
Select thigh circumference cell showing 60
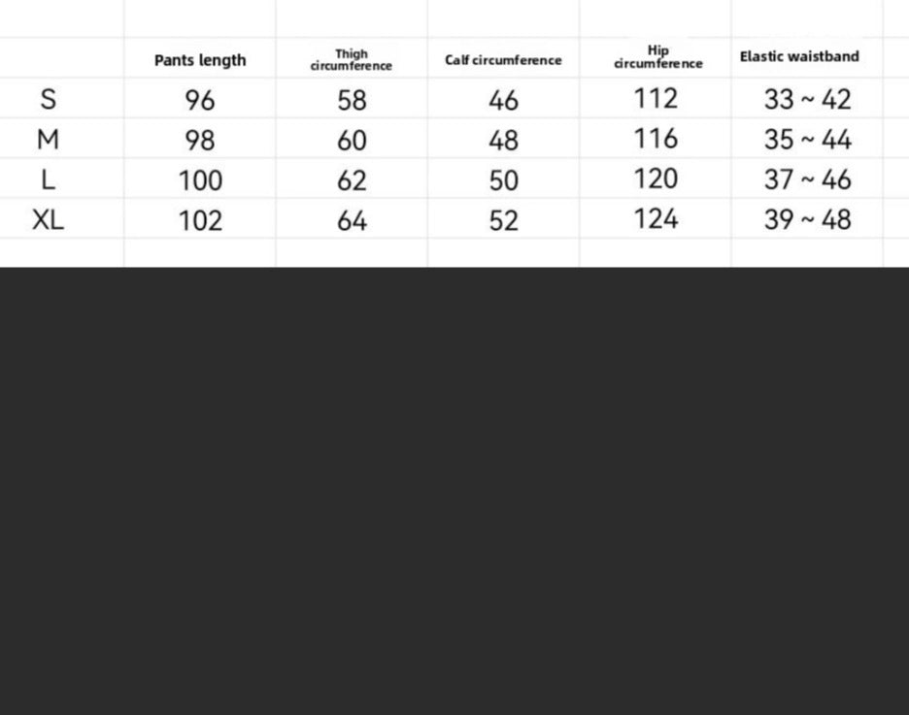click(x=352, y=141)
